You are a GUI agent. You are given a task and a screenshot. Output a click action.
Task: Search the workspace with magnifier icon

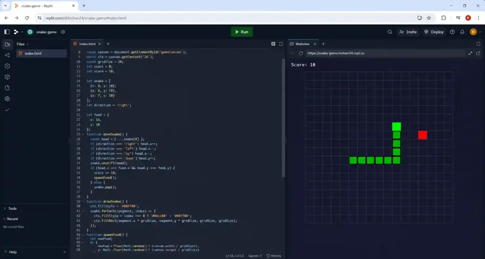390,32
